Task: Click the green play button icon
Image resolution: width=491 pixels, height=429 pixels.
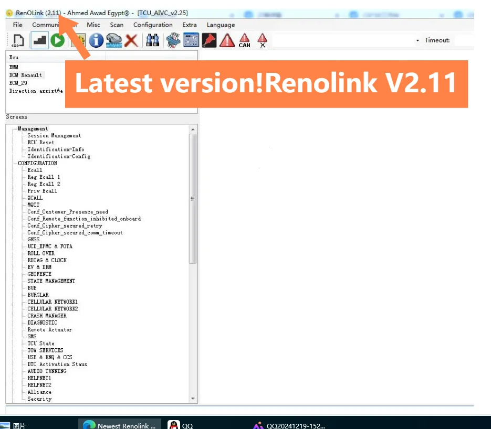Action: click(58, 40)
